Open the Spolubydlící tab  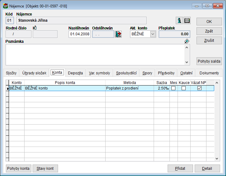(x=126, y=73)
